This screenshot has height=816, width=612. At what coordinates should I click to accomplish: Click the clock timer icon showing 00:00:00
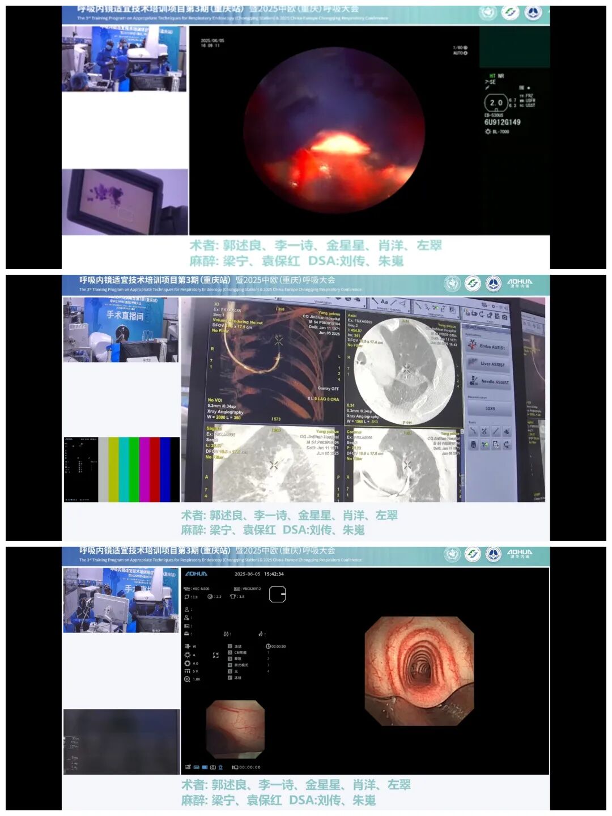click(x=268, y=646)
